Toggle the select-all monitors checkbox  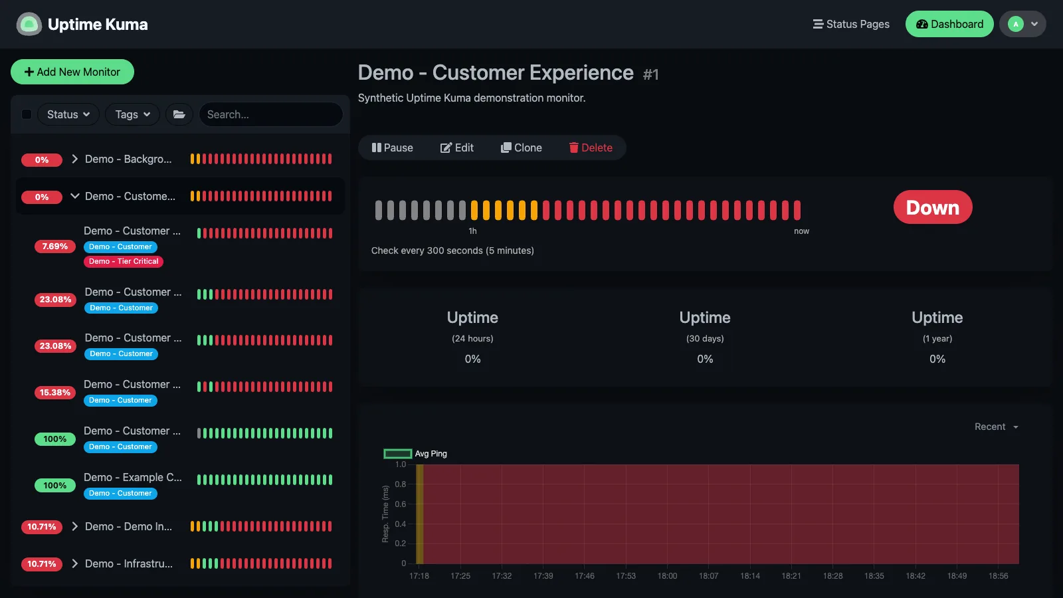pos(27,114)
